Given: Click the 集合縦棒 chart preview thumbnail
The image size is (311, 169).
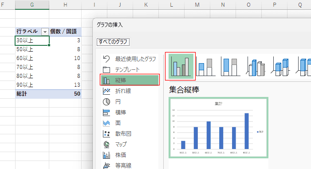Looking at the screenshot, I should 218,128.
